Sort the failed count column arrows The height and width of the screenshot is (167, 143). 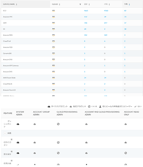(x=129, y=4)
